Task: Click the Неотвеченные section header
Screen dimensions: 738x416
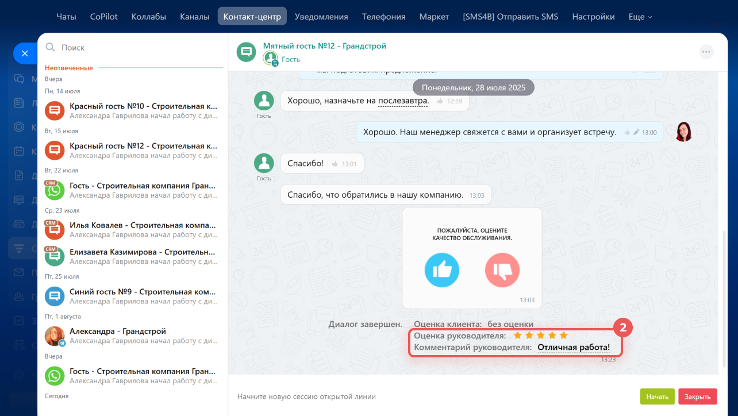Action: tap(69, 68)
